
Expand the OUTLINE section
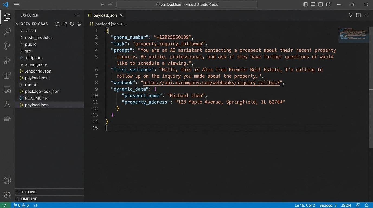click(x=28, y=192)
